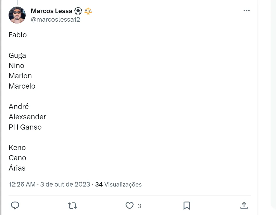The width and height of the screenshot is (276, 215).
Task: Click the word Fabio in the tweet
Action: pos(18,35)
